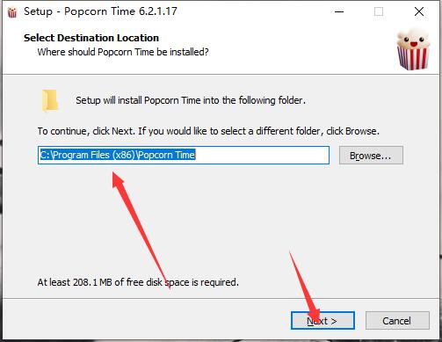This screenshot has width=442, height=342.
Task: Click the red arrow pointing at Next
Action: click(305, 286)
